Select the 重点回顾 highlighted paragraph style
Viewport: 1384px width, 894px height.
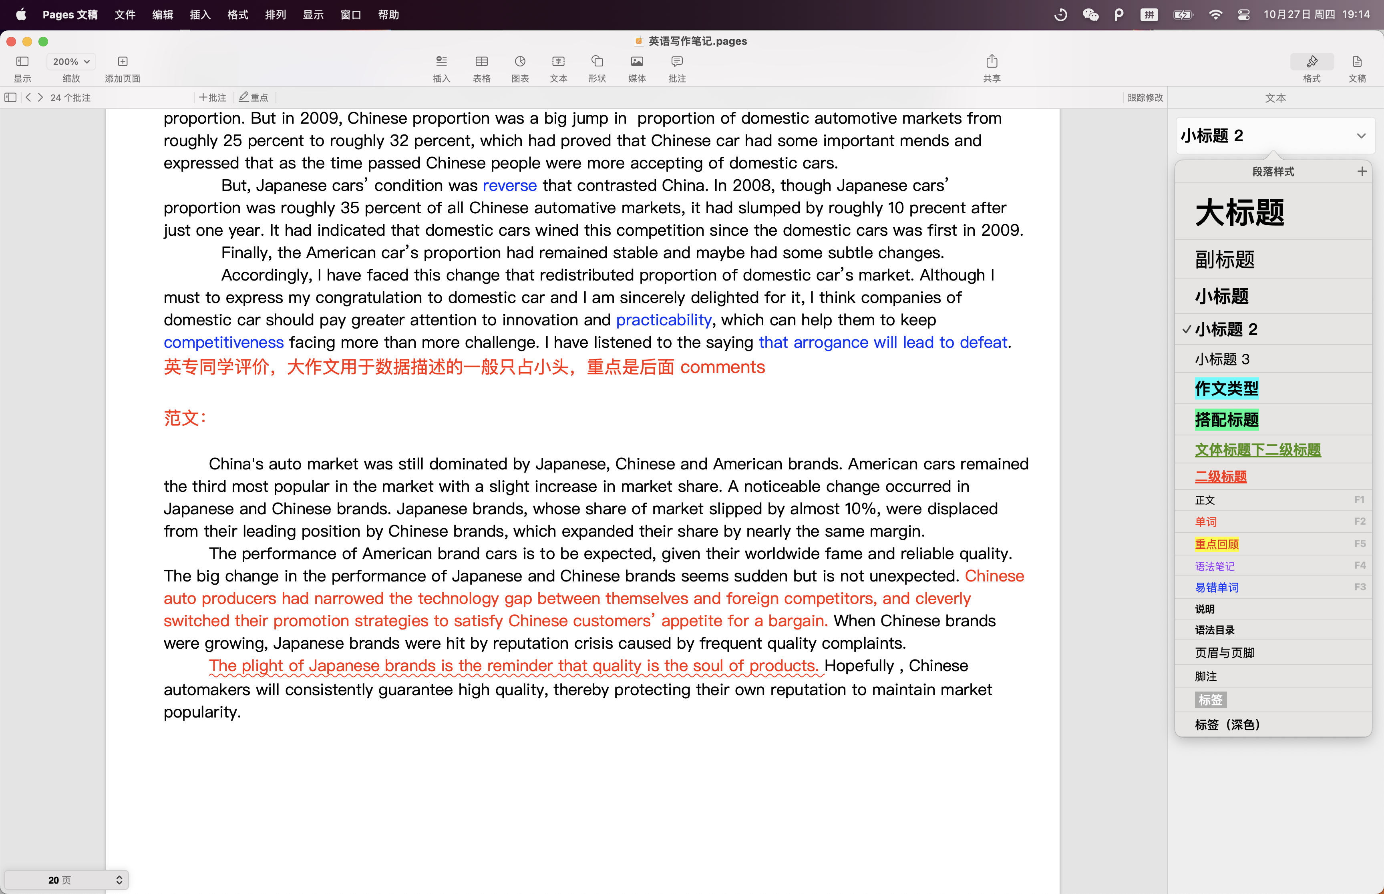click(1217, 544)
